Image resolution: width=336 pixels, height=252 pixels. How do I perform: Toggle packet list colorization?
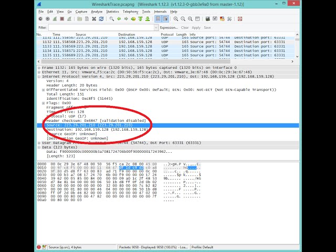point(158,19)
